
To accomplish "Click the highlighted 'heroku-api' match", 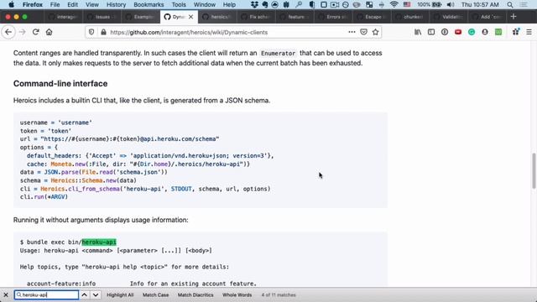I will (x=99, y=242).
